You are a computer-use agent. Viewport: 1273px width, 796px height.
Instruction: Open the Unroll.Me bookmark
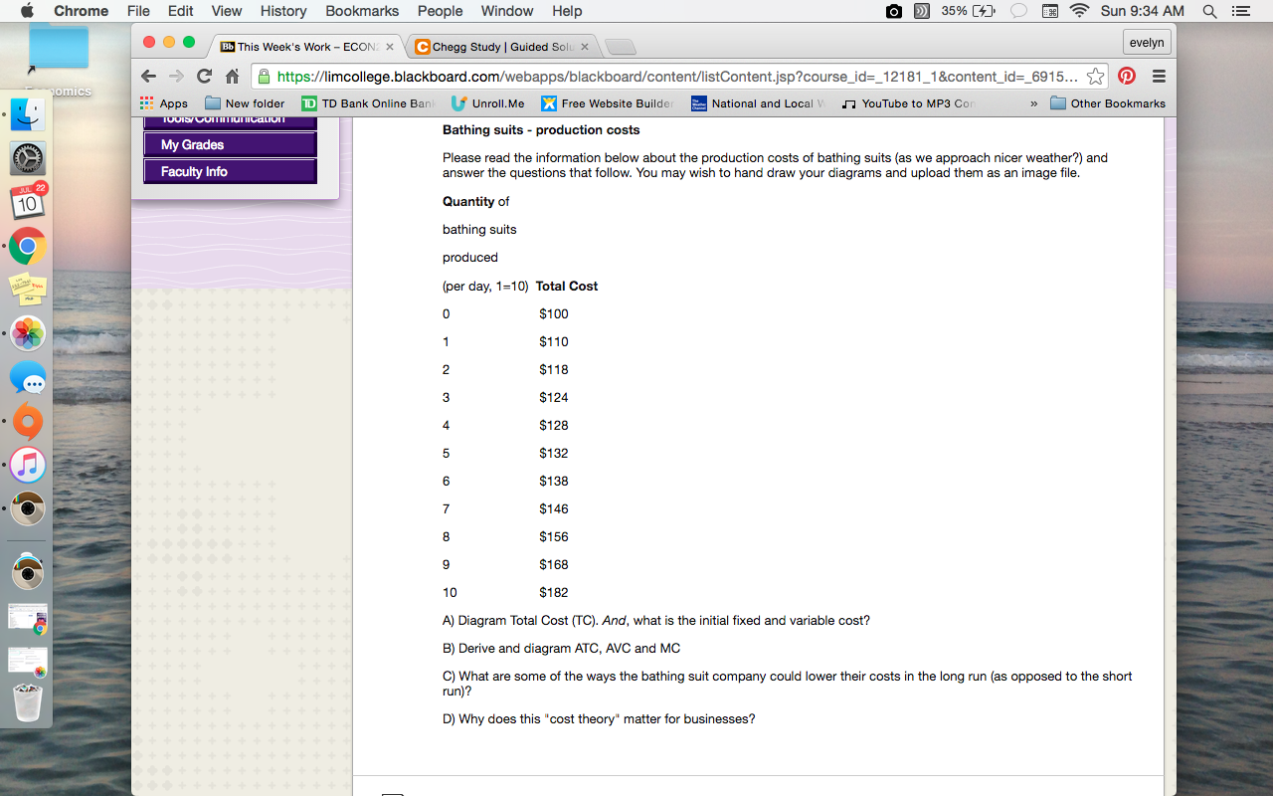click(487, 103)
